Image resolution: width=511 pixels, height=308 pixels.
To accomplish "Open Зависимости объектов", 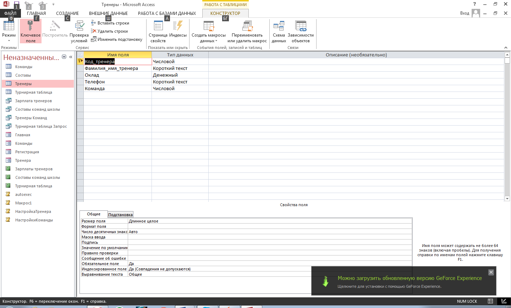I will (301, 31).
